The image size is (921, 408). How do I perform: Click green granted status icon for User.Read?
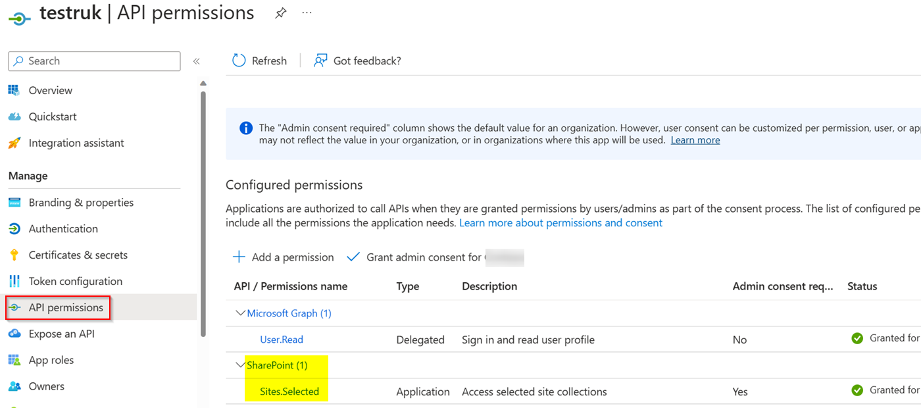[x=857, y=338]
